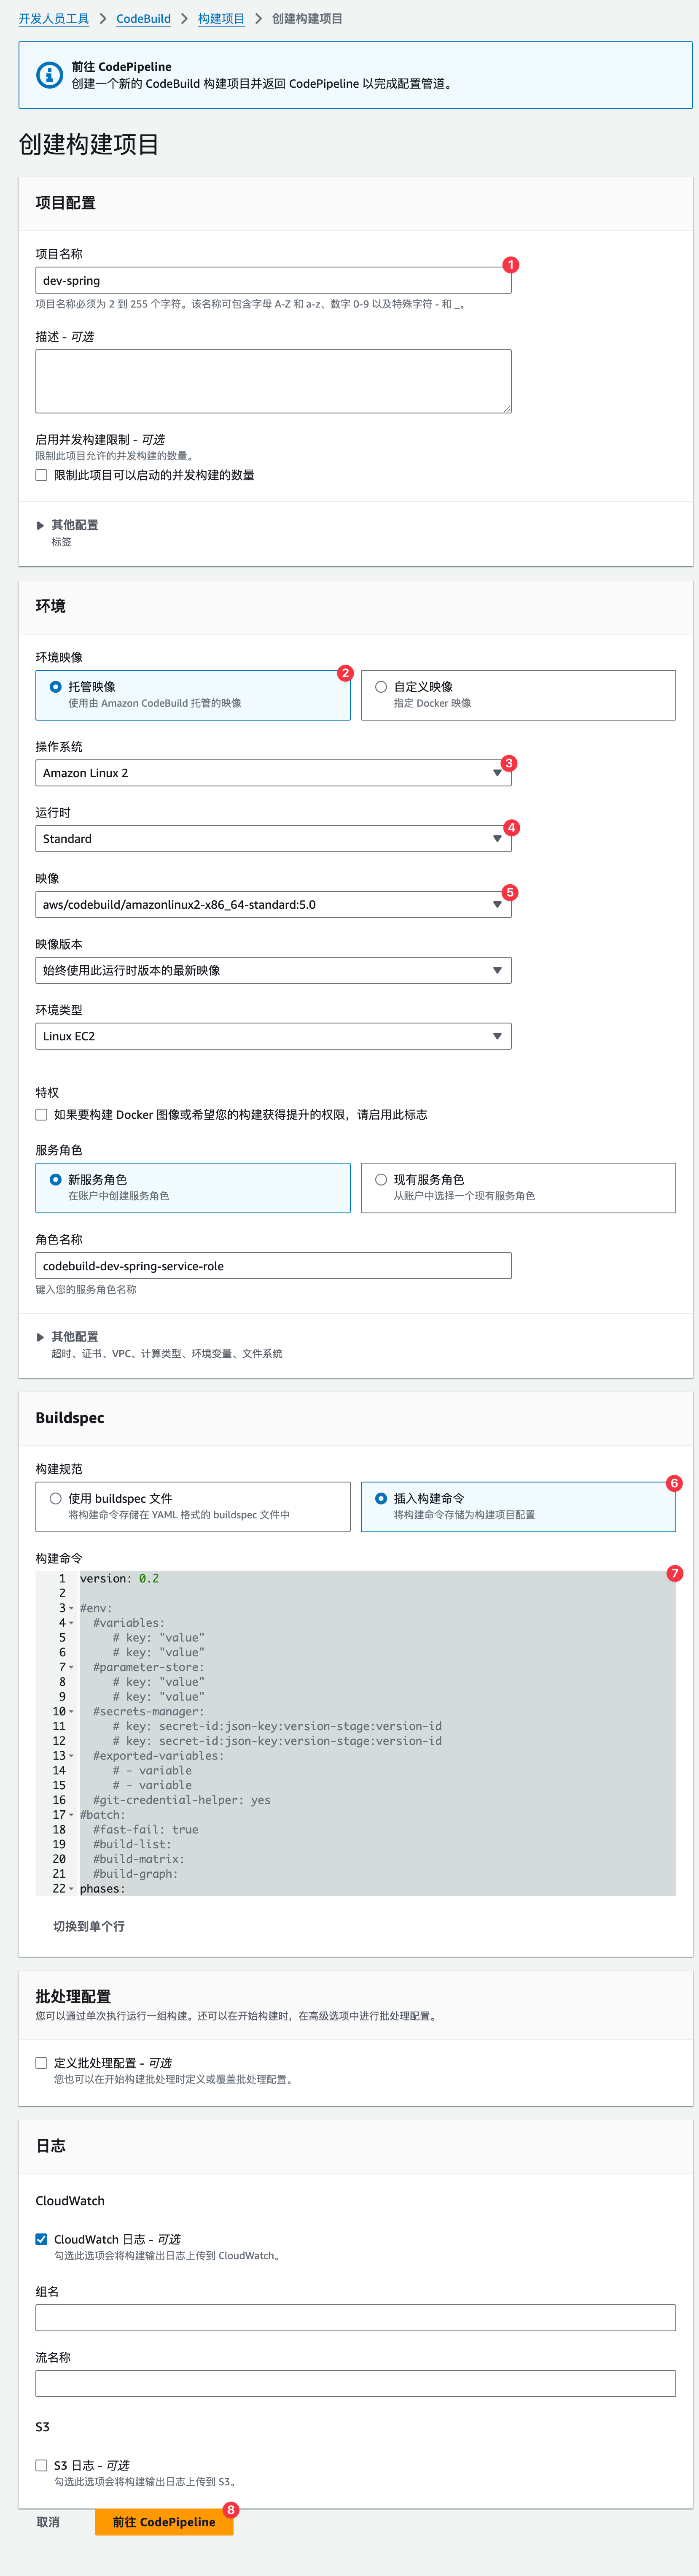Click inside the 构建命令 code editor
This screenshot has height=2576, width=699.
(x=355, y=1733)
